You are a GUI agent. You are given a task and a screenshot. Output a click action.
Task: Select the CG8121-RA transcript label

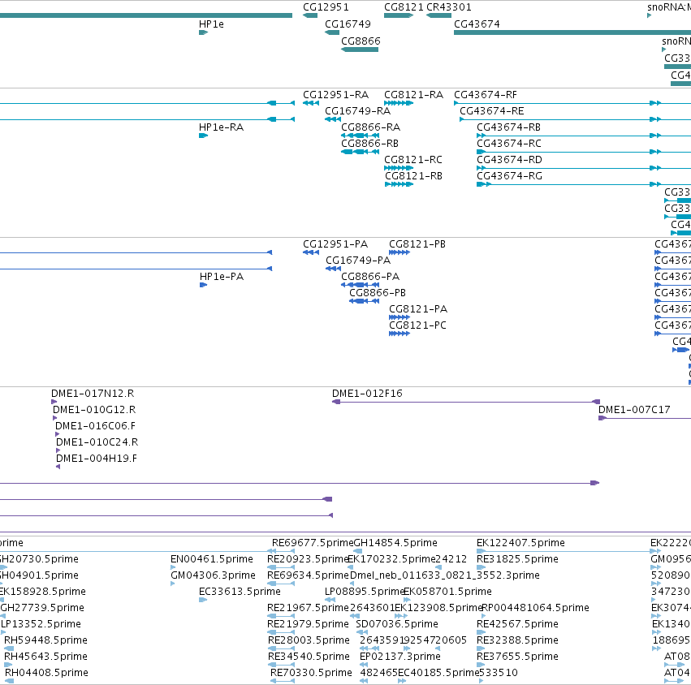click(413, 95)
